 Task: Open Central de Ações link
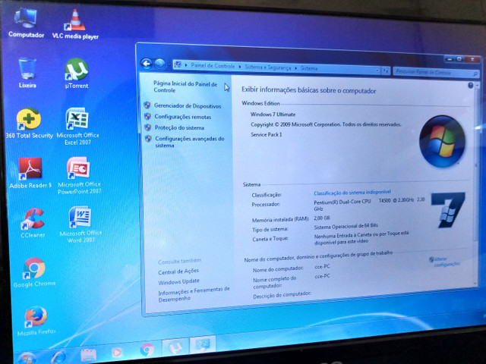click(x=178, y=271)
